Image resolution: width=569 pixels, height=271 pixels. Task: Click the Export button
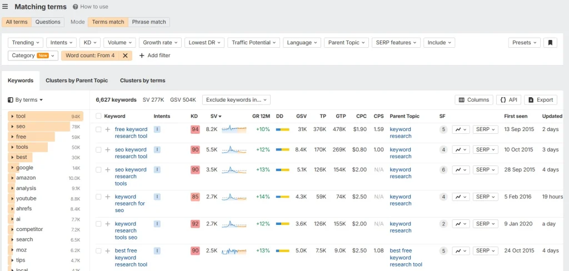541,100
